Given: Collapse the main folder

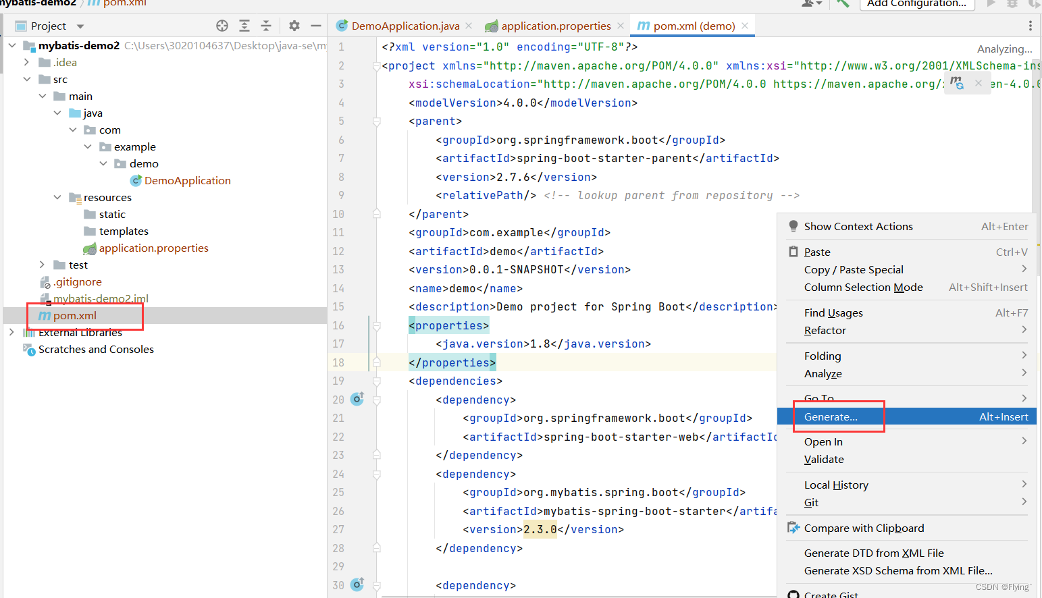Looking at the screenshot, I should 43,96.
